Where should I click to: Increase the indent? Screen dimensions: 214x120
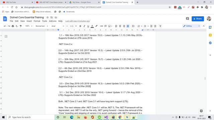[155, 26]
